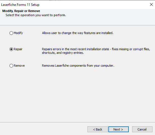
Task: Select the Modify radio button circle
Action: 11,33
